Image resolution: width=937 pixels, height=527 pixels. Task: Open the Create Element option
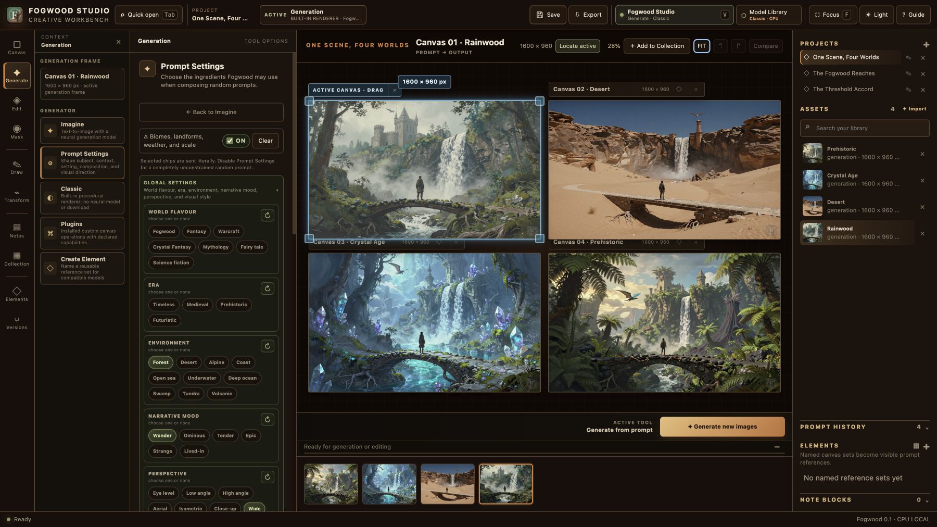point(82,268)
